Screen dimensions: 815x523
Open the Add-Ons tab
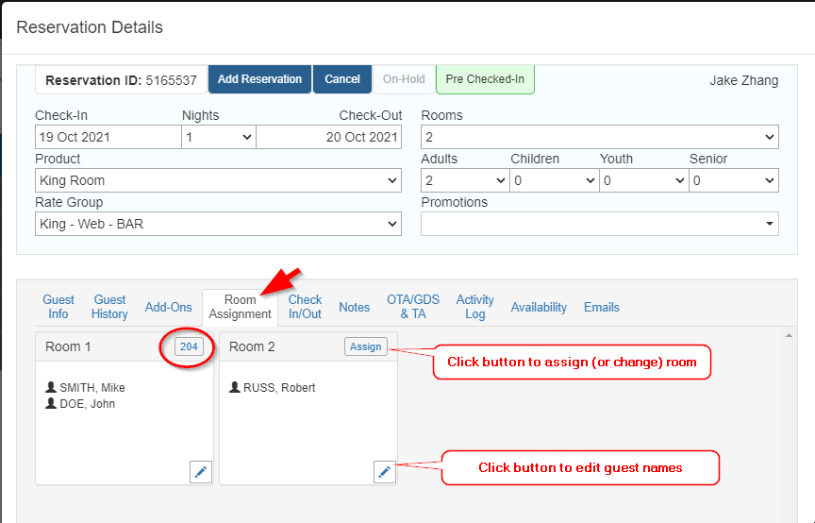[168, 307]
